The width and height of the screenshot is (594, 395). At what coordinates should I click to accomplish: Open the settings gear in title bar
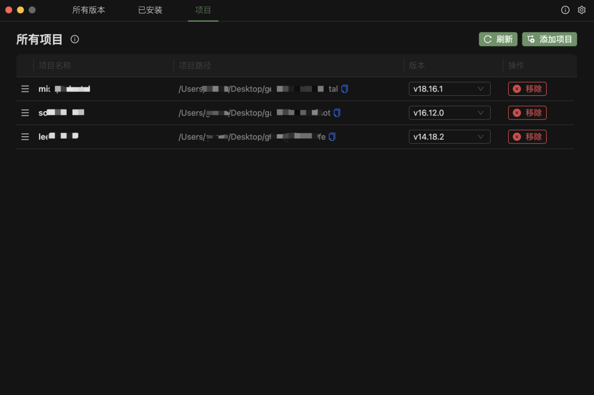click(581, 10)
